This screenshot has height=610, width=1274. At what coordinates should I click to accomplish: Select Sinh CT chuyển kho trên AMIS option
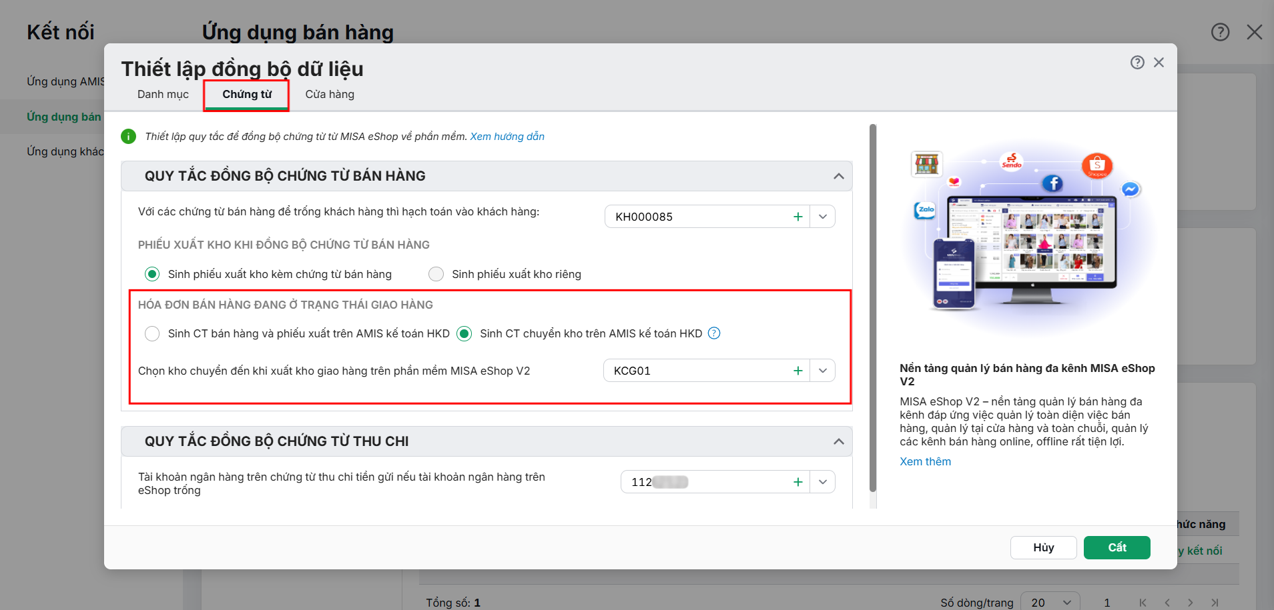point(464,333)
